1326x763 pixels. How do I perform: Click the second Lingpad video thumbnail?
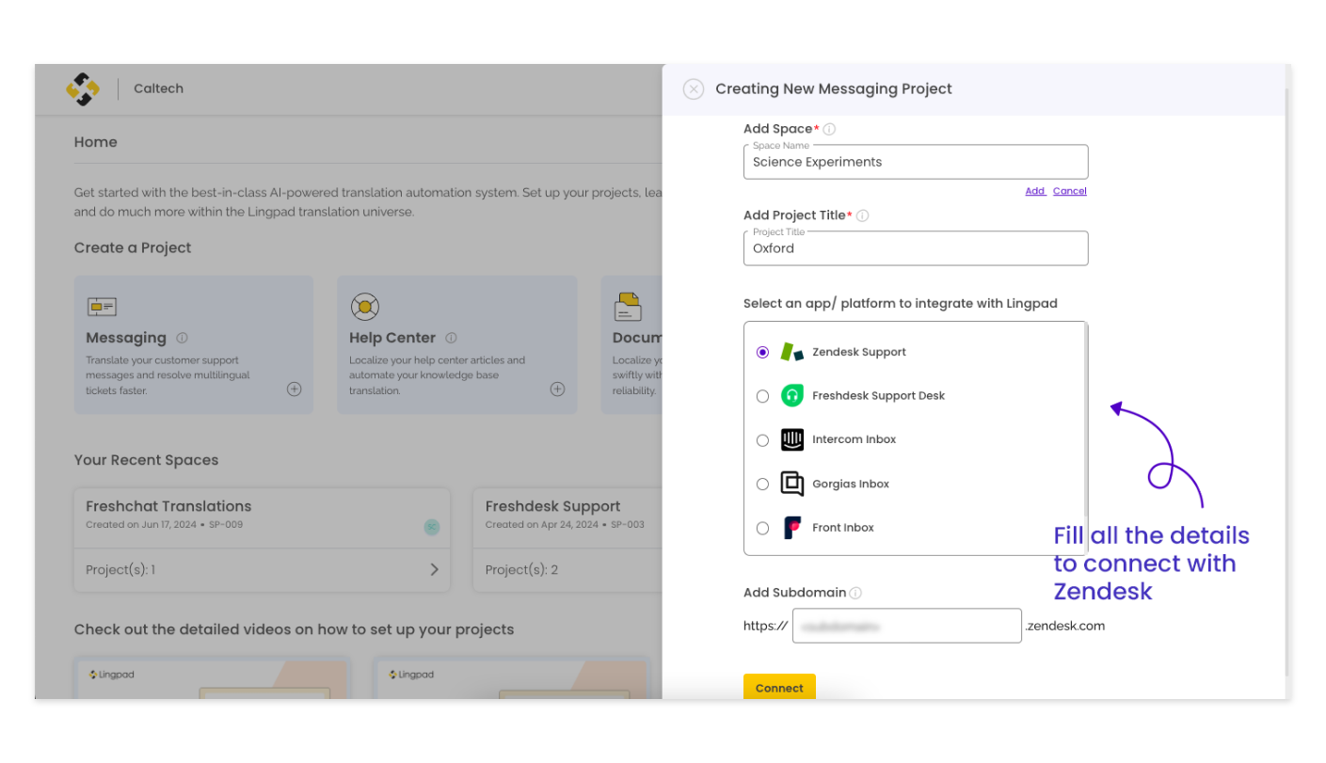511,679
